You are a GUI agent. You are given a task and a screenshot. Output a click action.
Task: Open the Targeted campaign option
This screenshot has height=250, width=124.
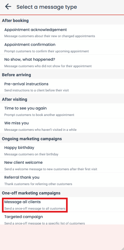click(62, 218)
